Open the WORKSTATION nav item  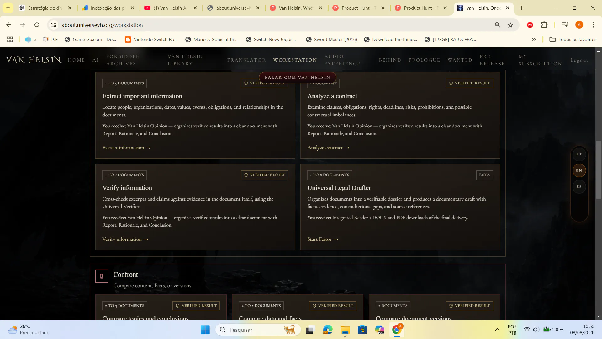tap(295, 60)
